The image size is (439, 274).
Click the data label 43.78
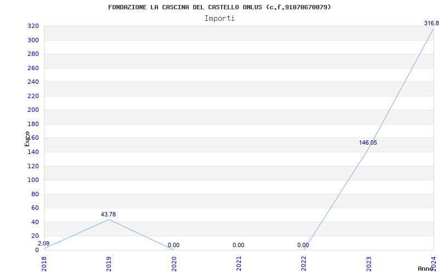tap(108, 214)
